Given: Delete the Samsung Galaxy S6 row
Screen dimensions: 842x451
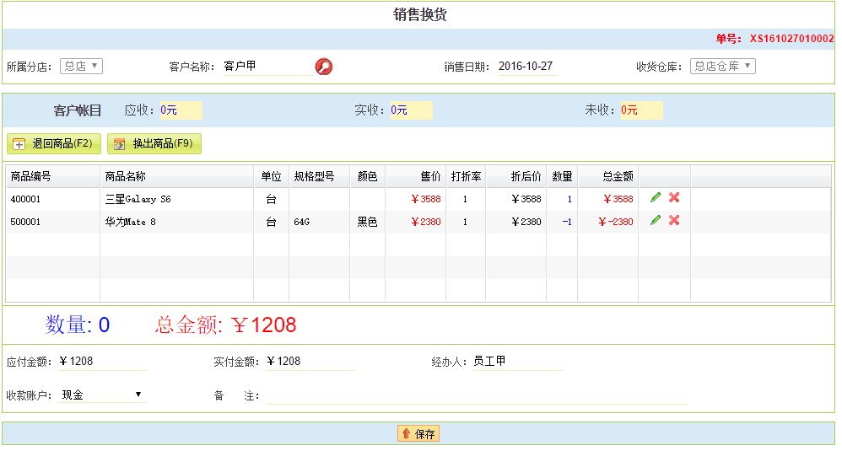Looking at the screenshot, I should pos(674,197).
